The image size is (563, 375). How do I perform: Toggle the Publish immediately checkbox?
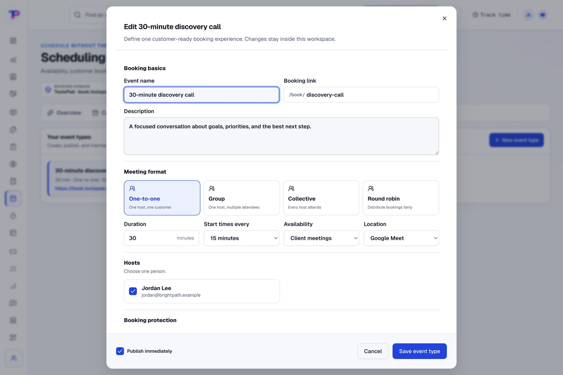tap(120, 351)
